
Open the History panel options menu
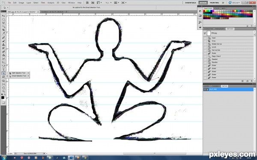click(254, 29)
